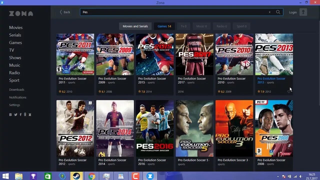Open Music in the sidebar
This screenshot has width=320, height=180.
pos(14,65)
